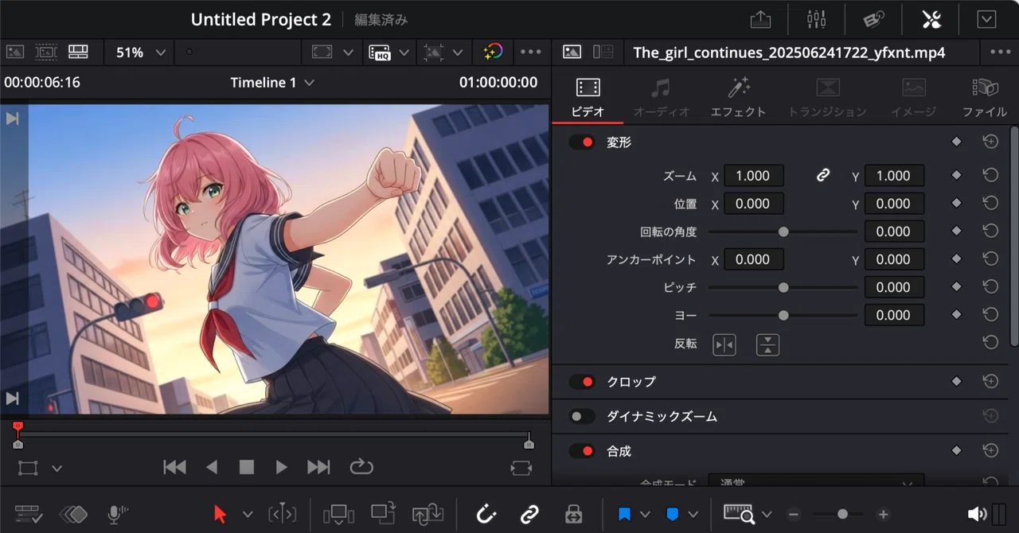Viewport: 1019px width, 533px height.
Task: Click timeline zoom out minus button
Action: (x=793, y=515)
